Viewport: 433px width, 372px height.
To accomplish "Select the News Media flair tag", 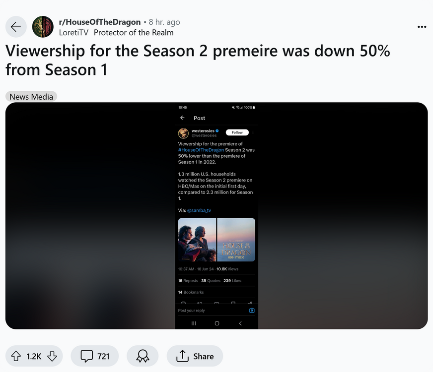I will tap(31, 97).
